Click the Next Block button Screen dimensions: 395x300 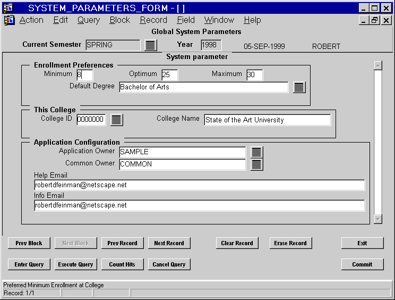pyautogui.click(x=76, y=243)
